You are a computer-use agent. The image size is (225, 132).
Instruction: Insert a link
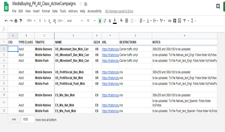click(x=170, y=21)
